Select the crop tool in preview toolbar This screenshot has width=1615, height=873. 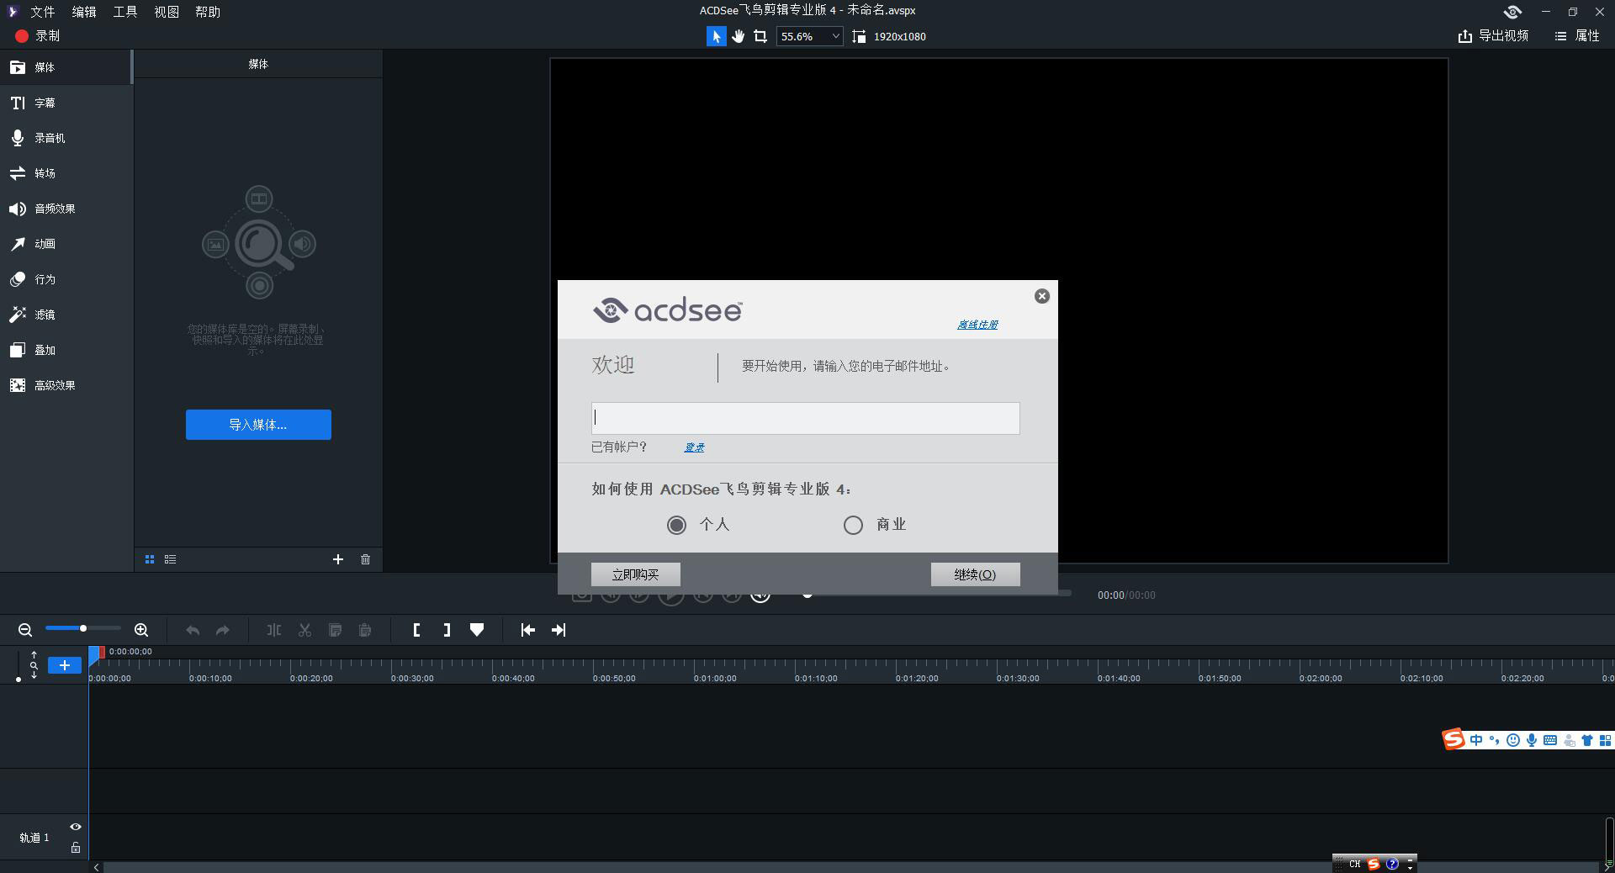point(760,36)
